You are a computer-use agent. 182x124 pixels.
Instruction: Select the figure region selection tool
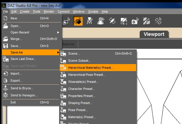(101, 21)
